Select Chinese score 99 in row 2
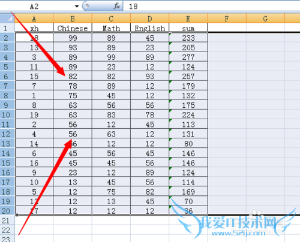This screenshot has height=242, width=300. pos(73,38)
